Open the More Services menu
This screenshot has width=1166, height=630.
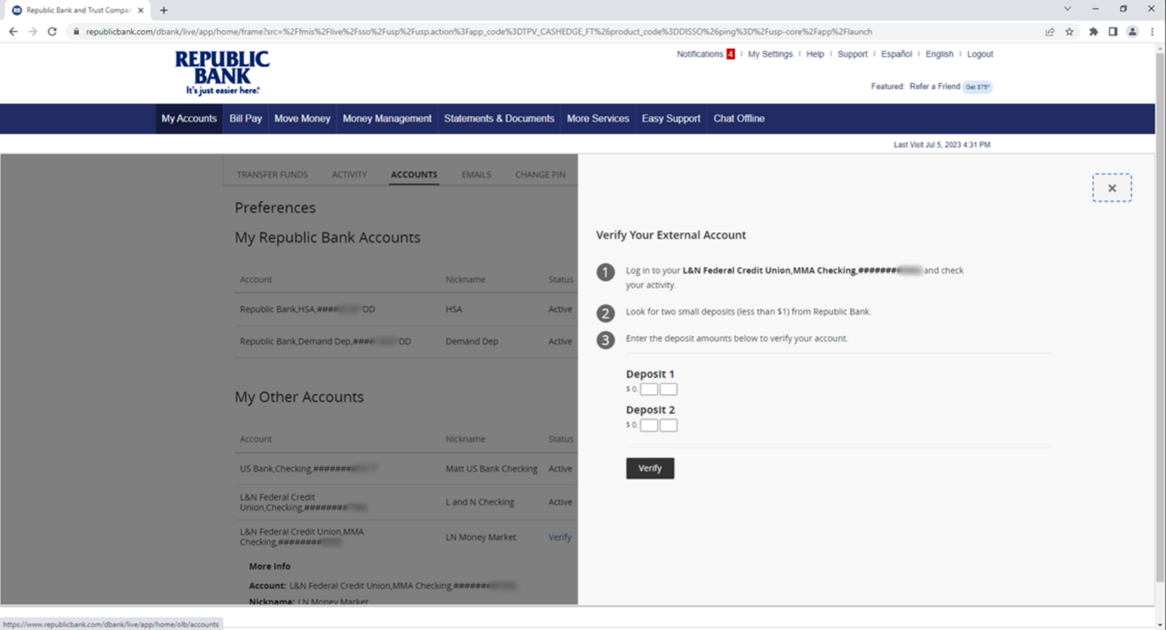click(x=598, y=119)
